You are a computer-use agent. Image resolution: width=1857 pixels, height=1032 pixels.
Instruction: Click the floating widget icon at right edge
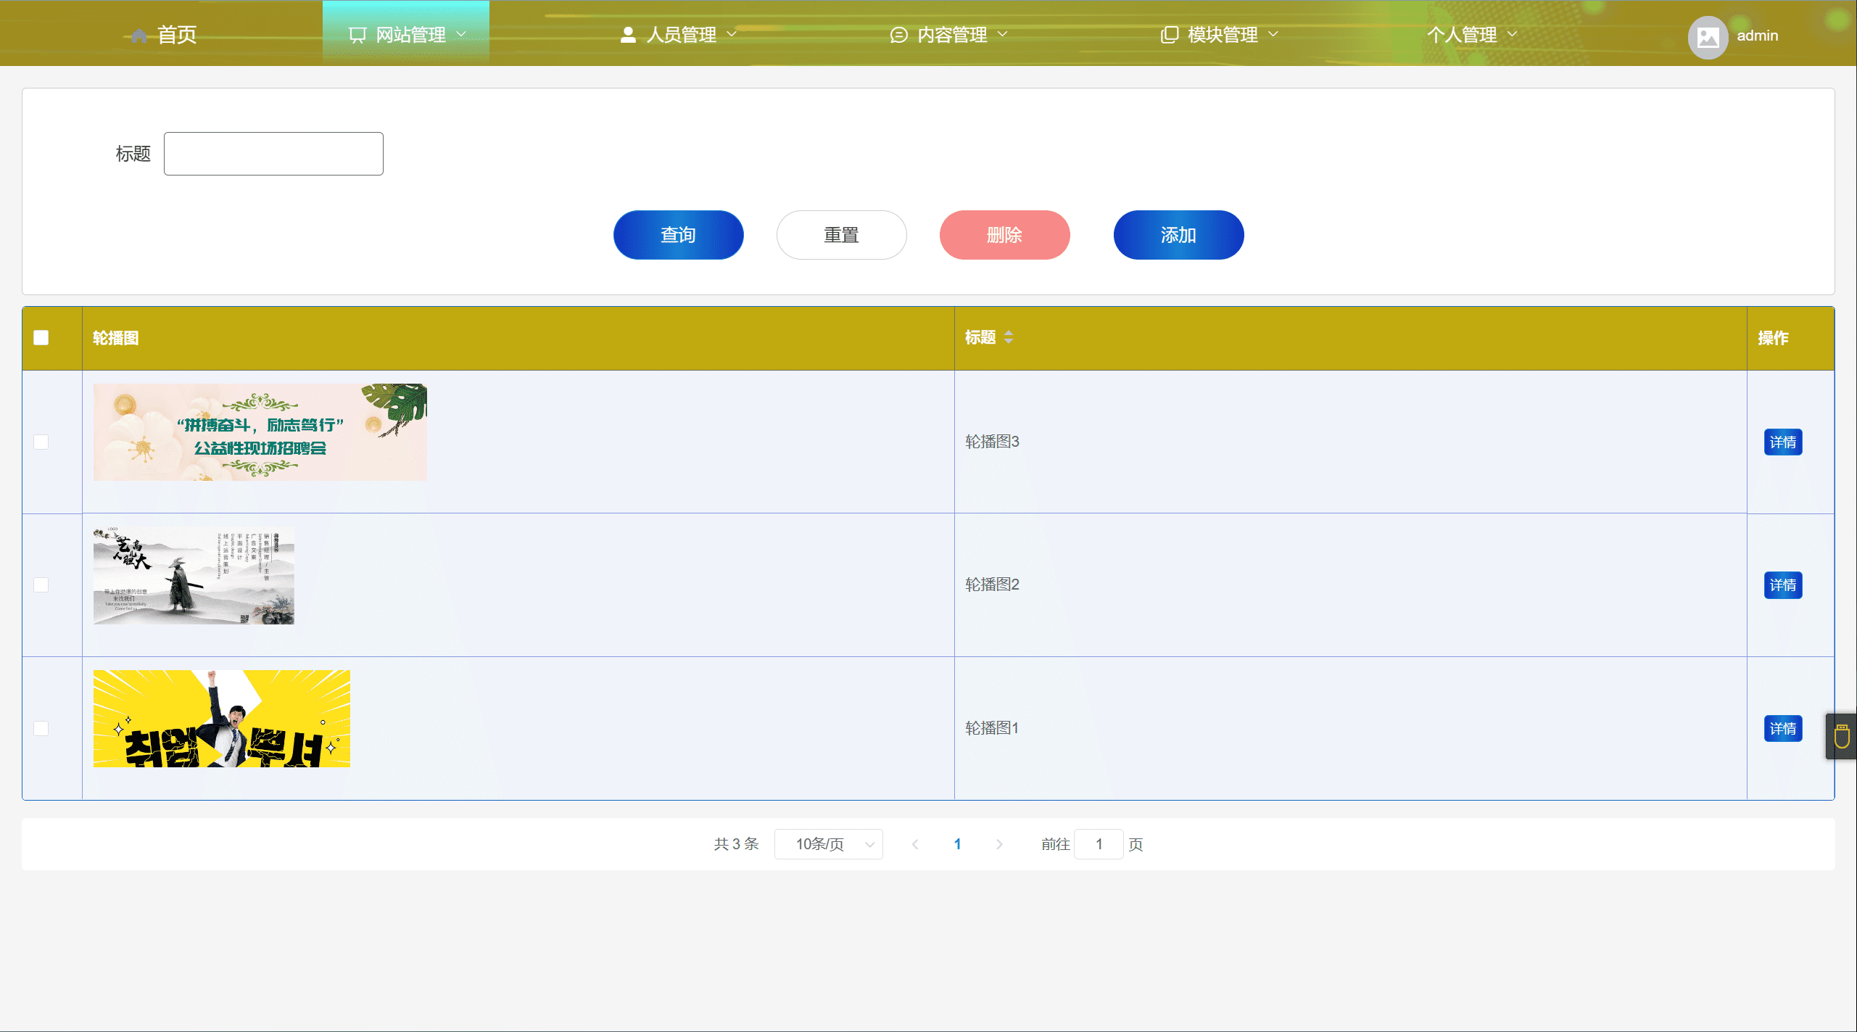click(1841, 736)
